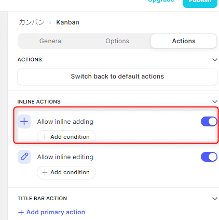Click Add primary action link
The image size is (219, 220).
point(51,212)
